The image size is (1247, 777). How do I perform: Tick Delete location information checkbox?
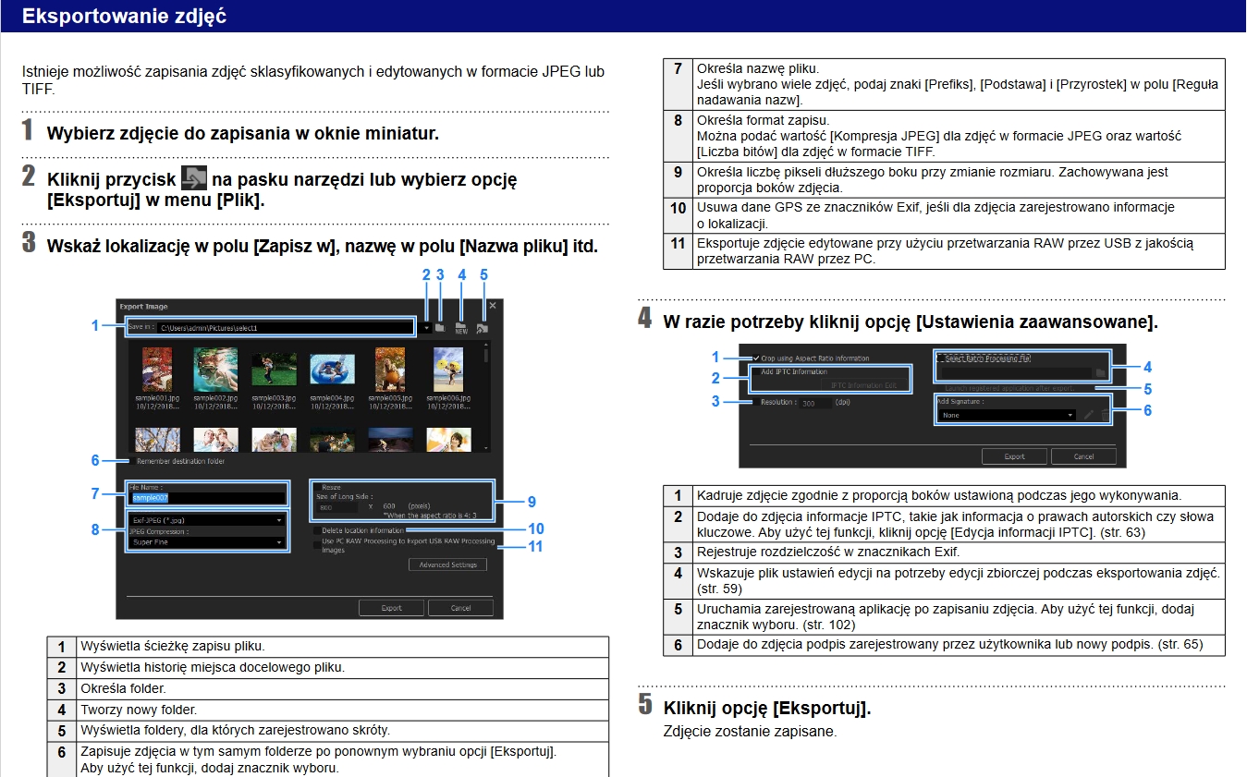coord(317,530)
